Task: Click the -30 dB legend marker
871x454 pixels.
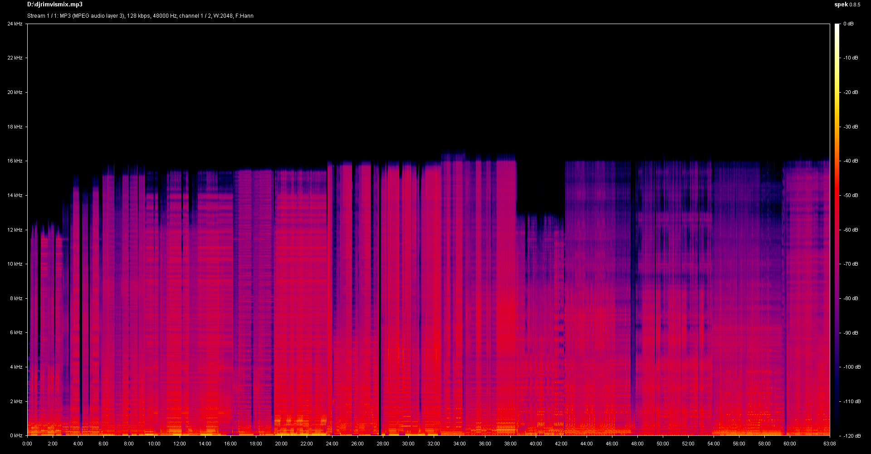Action: 850,127
